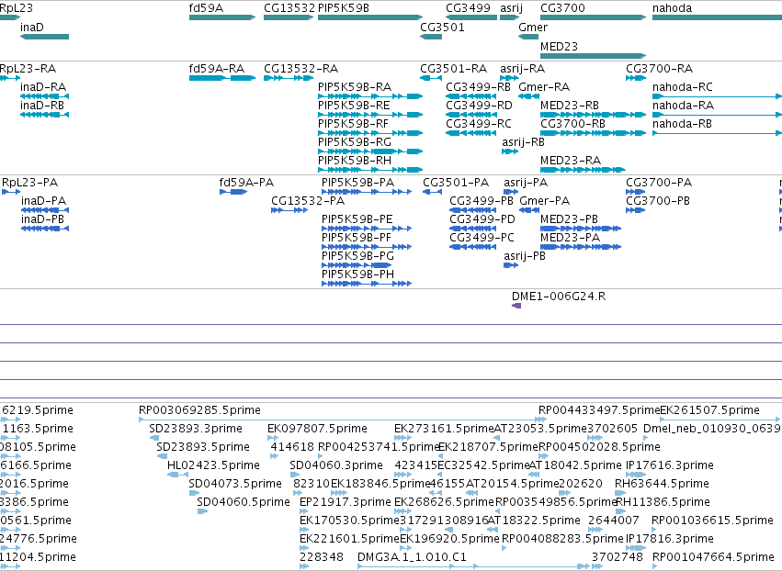Click the asrij-RB transcript label
The height and width of the screenshot is (571, 782).
[x=523, y=142]
